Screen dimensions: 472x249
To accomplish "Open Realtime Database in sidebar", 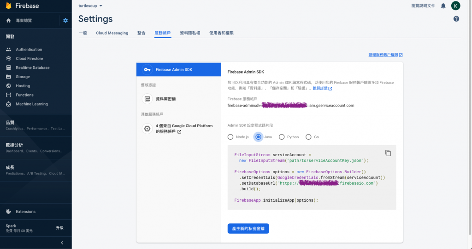I will pyautogui.click(x=33, y=68).
